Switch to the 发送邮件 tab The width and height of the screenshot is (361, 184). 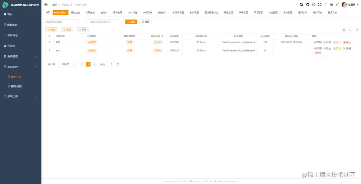pyautogui.click(x=162, y=13)
